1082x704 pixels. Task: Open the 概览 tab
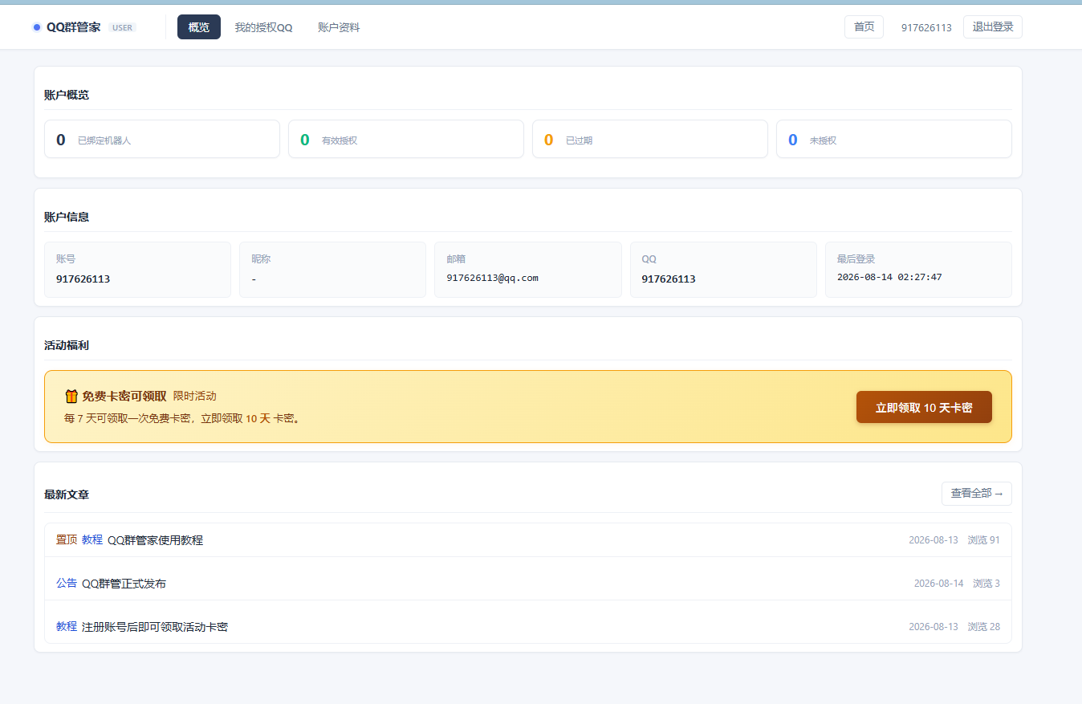(x=199, y=27)
